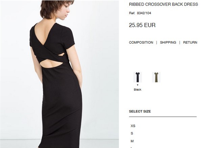This screenshot has width=201, height=148.
Task: Choose size S
Action: [132, 133]
